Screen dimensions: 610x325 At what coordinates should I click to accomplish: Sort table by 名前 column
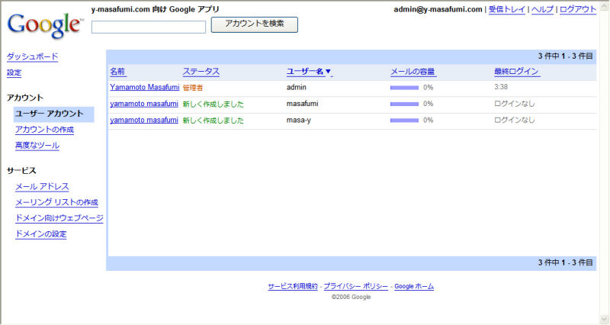117,72
